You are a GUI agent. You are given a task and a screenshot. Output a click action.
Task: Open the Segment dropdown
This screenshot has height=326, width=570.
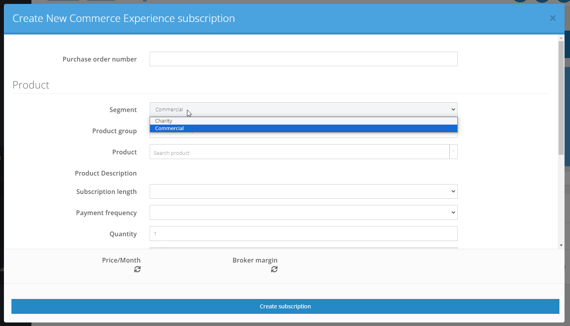pos(303,109)
